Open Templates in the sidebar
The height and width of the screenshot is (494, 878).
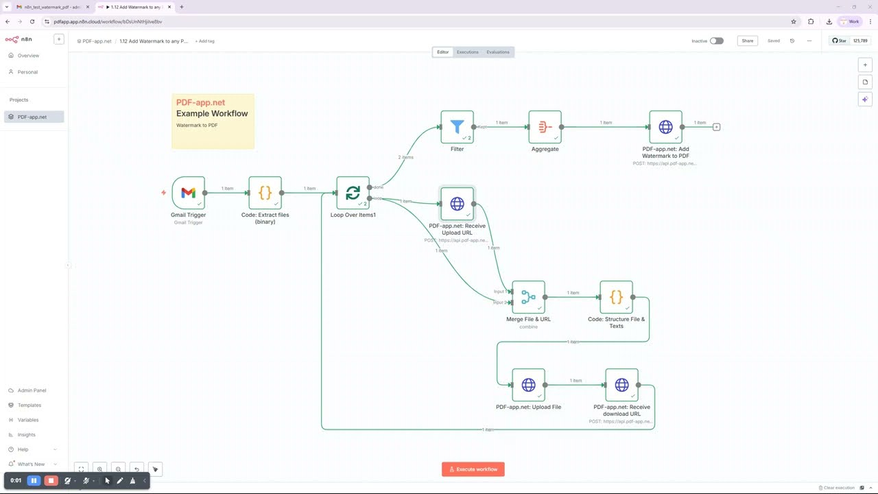pos(32,405)
